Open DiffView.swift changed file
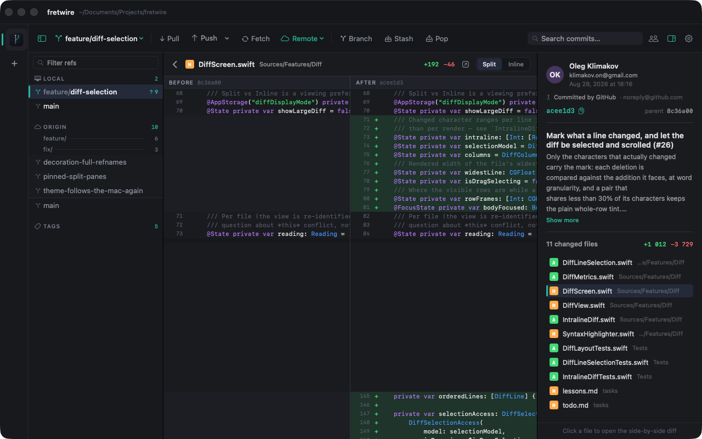 [x=620, y=305]
